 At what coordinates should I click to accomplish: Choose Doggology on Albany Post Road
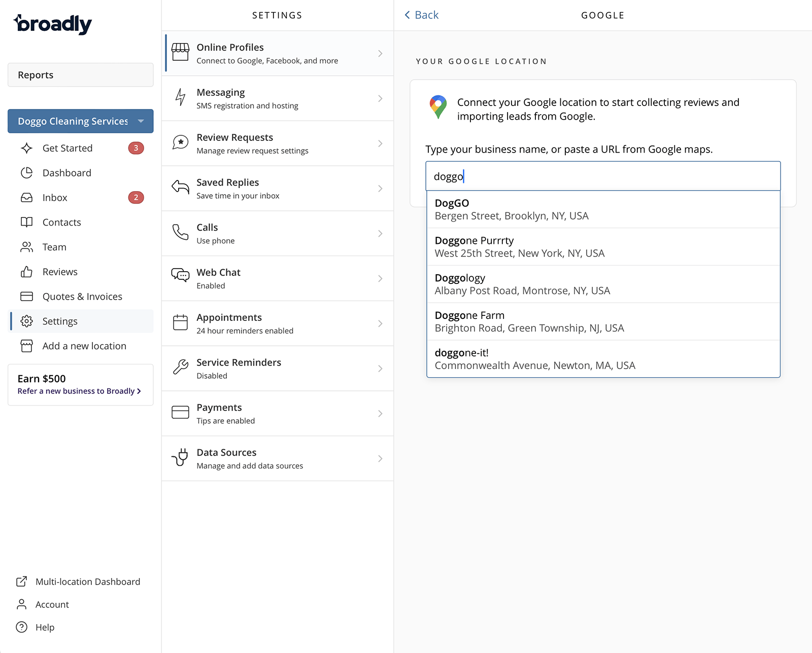[x=603, y=284]
